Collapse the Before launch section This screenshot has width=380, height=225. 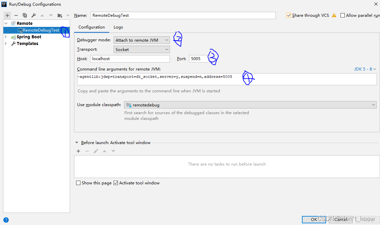pyautogui.click(x=77, y=143)
